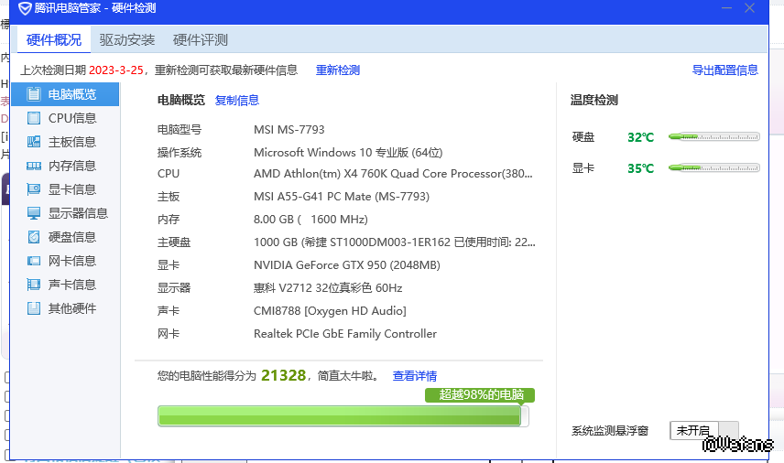This screenshot has width=784, height=463.
Task: Click the green performance score progress bar
Action: pos(340,415)
